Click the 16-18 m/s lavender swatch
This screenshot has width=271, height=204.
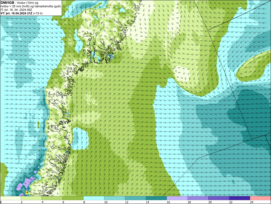point(177,198)
